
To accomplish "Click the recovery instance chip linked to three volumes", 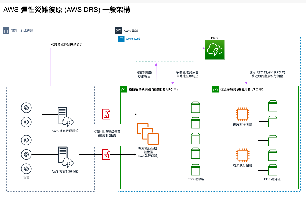I will (243, 155).
